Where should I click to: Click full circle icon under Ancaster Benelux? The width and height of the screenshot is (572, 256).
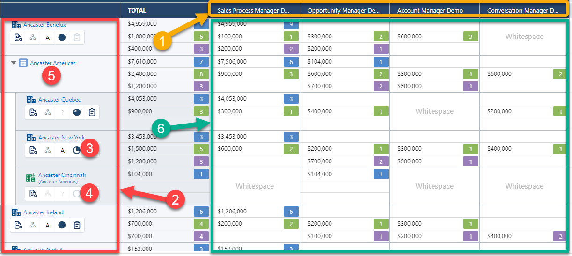click(x=62, y=38)
